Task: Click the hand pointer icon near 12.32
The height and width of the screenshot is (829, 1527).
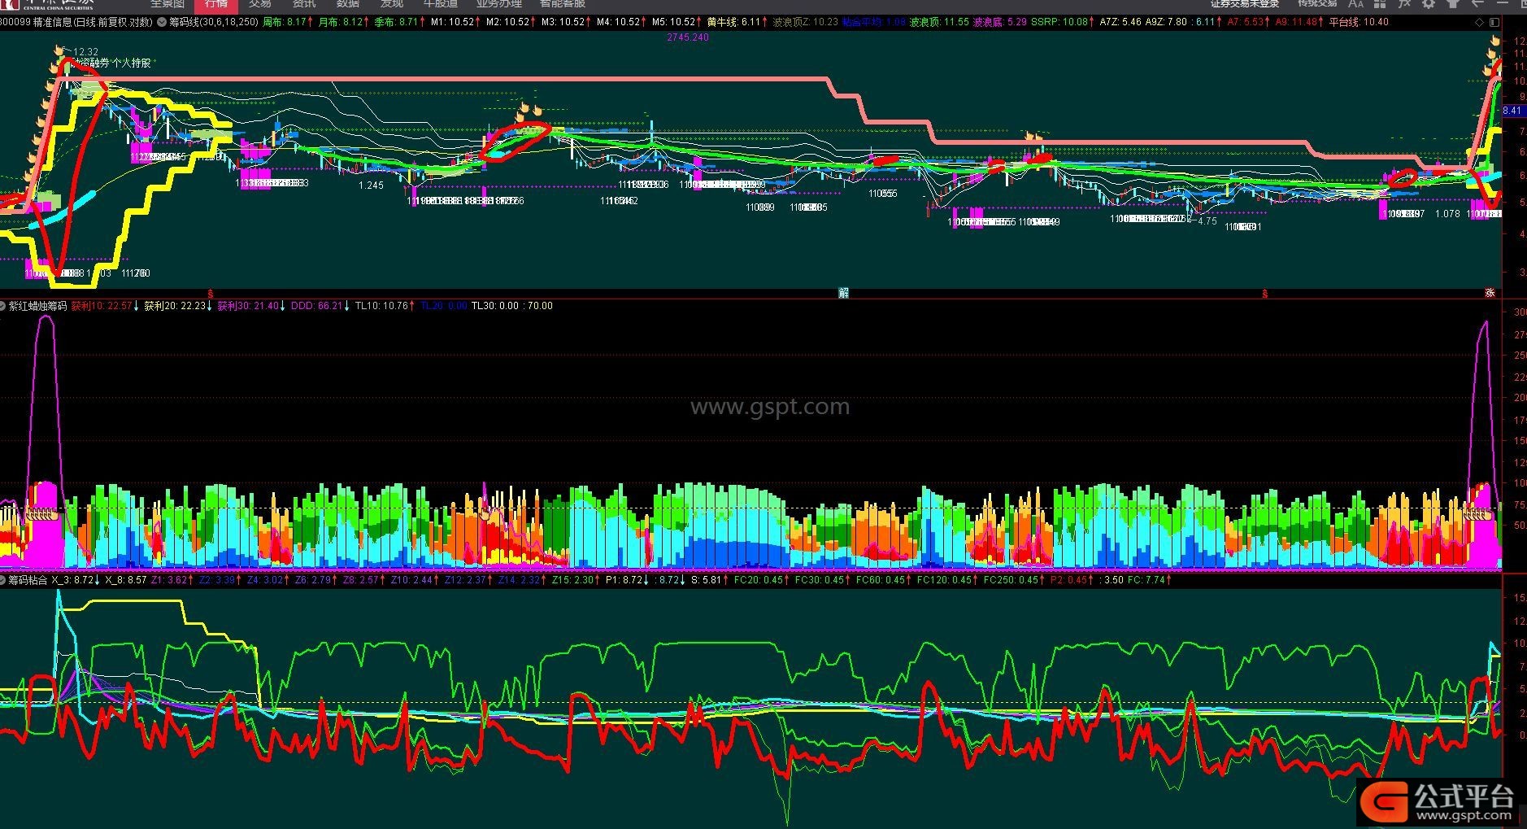Action: [x=59, y=51]
